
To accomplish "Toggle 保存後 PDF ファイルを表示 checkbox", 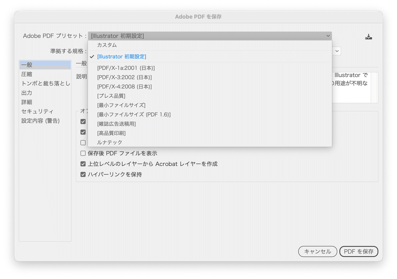I will [83, 153].
